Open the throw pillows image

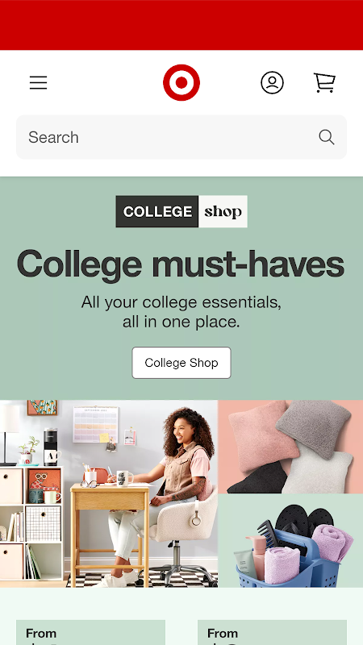pos(290,447)
